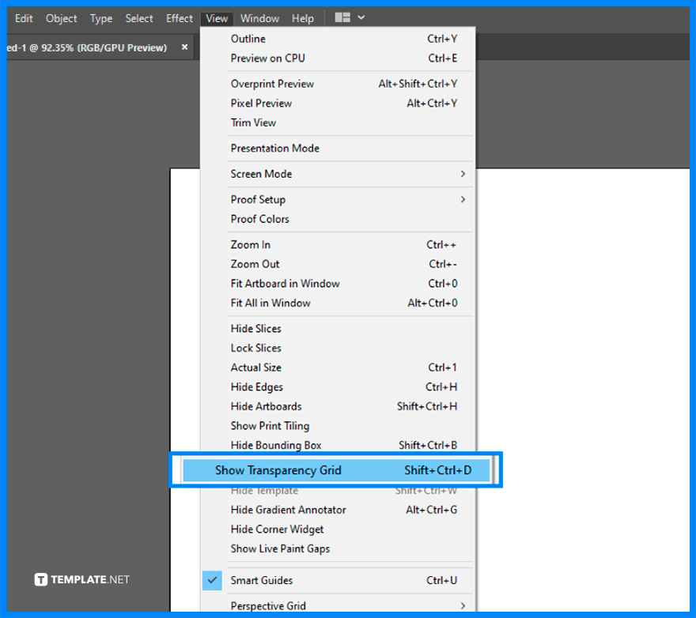696x618 pixels.
Task: Open the Help menu
Action: [x=303, y=17]
